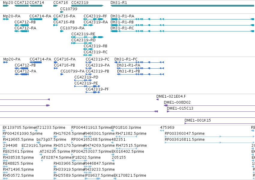Select the EK170821.5prime EST label
Viewport: 255px width, 180px height.
[130, 176]
